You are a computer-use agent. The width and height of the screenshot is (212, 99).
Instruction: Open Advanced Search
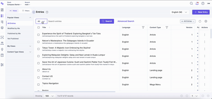126,21
